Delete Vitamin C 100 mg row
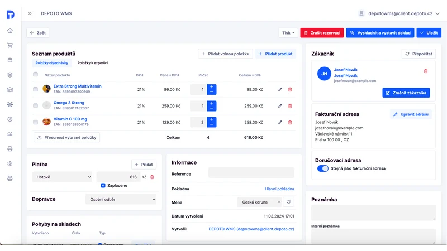The height and width of the screenshot is (251, 447). pyautogui.click(x=290, y=122)
